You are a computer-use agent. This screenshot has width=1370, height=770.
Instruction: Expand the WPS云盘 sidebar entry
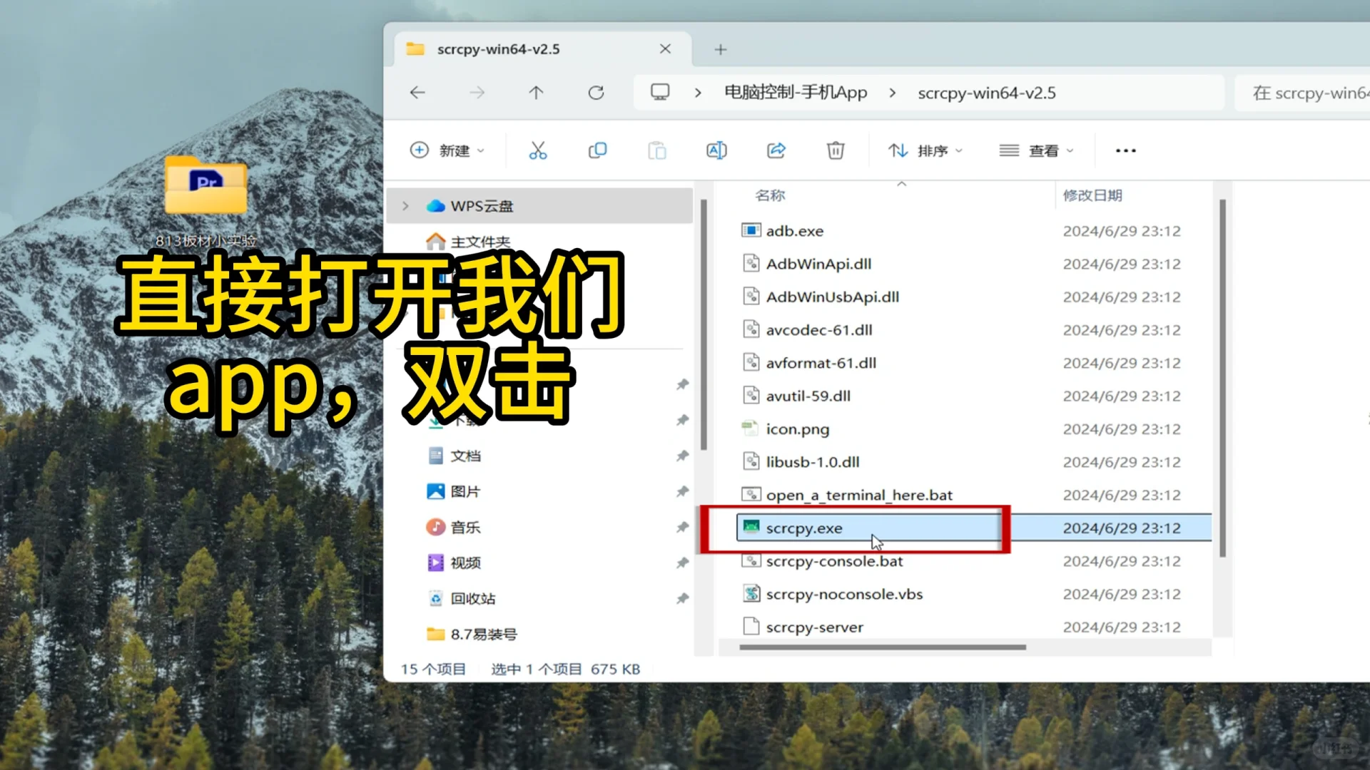pyautogui.click(x=405, y=205)
